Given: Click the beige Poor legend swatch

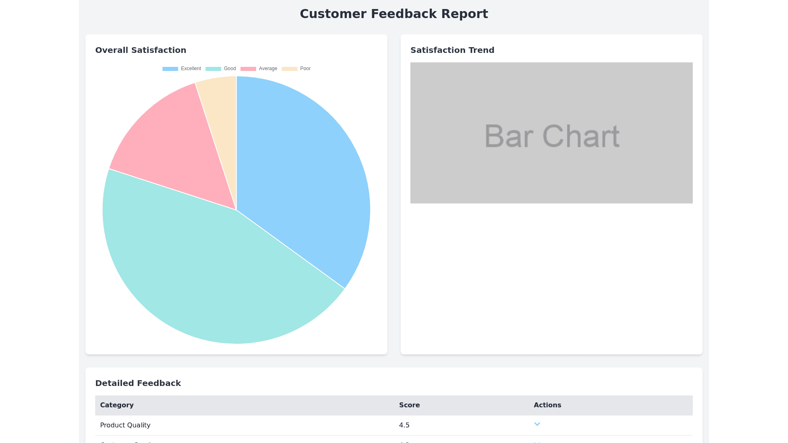Looking at the screenshot, I should click(289, 69).
